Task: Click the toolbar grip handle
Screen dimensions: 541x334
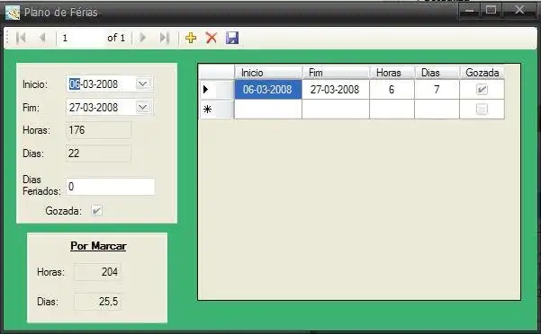Action: coord(7,38)
